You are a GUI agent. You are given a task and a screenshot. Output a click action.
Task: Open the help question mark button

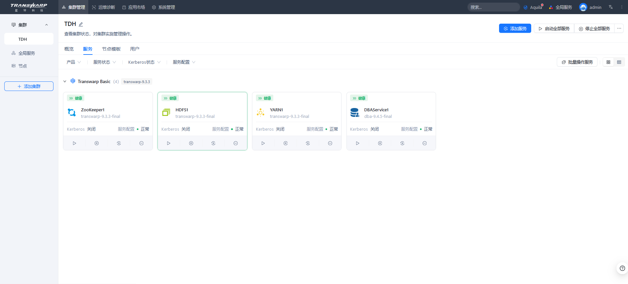point(622,268)
